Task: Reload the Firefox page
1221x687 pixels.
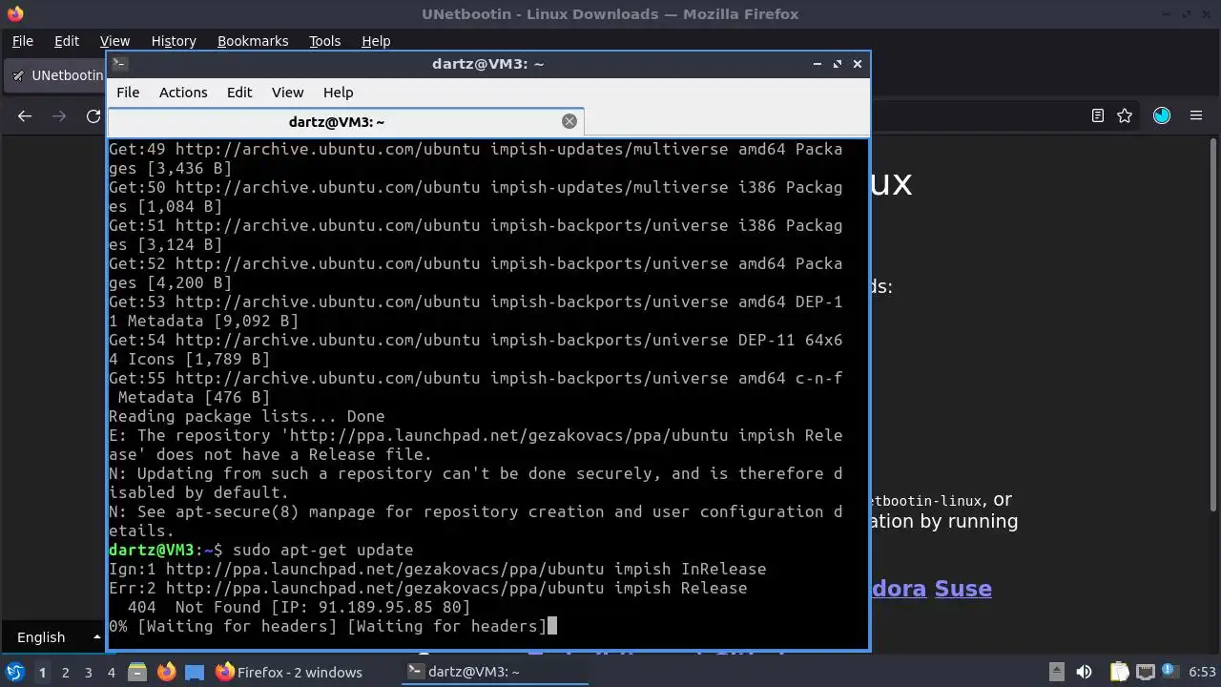Action: (93, 115)
